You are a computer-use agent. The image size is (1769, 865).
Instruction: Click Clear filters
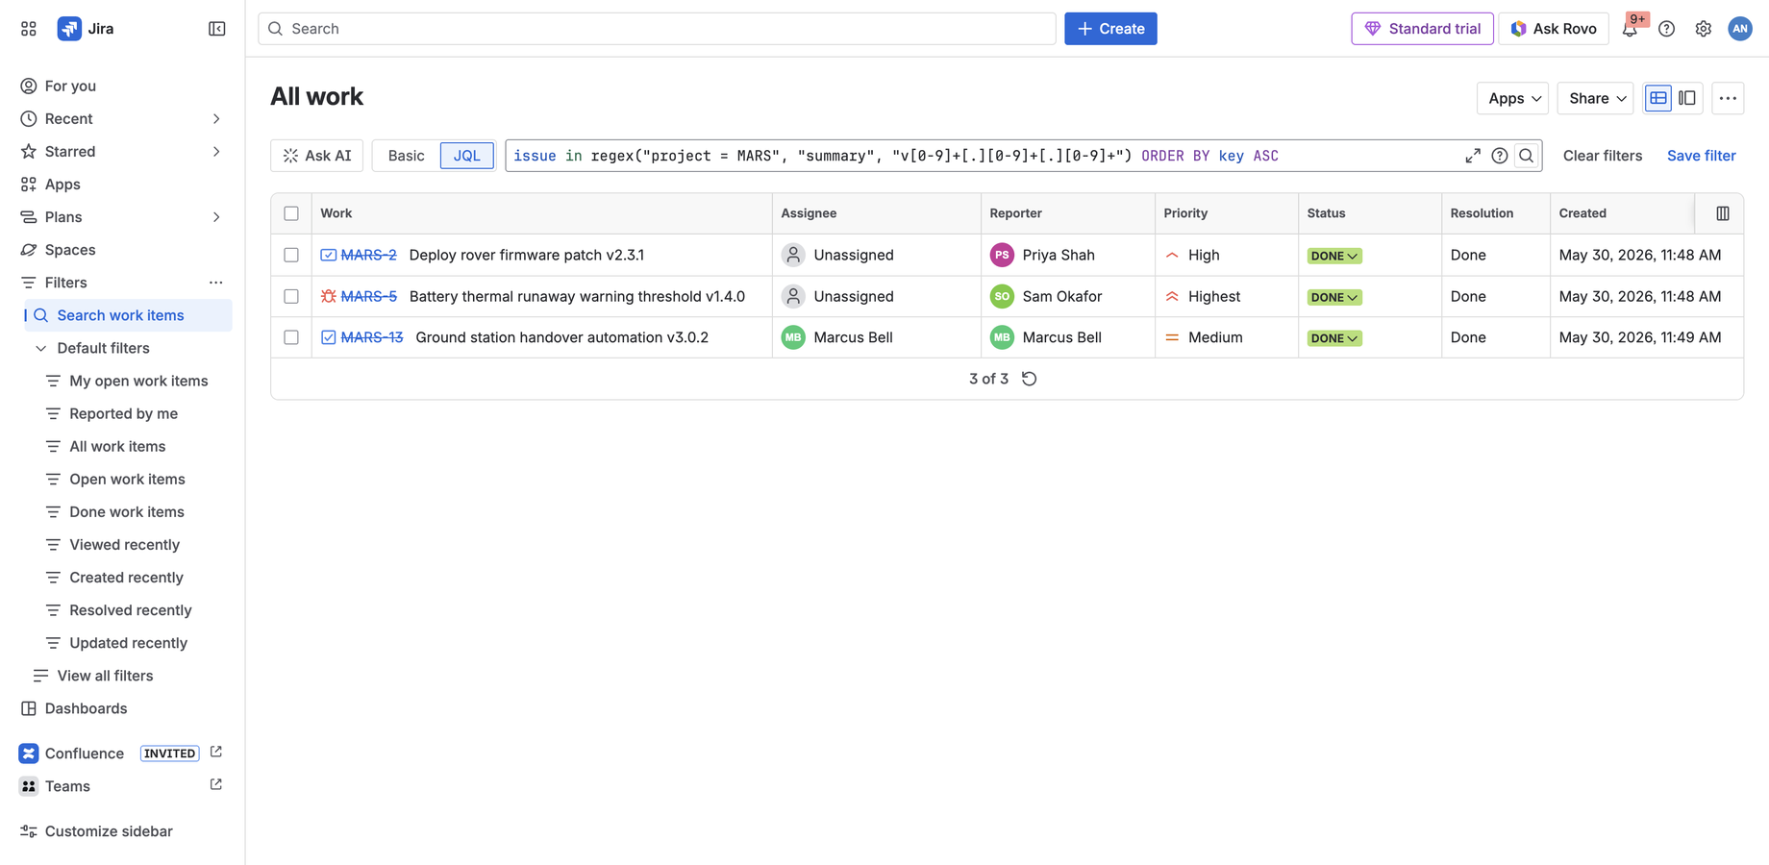[x=1602, y=156]
